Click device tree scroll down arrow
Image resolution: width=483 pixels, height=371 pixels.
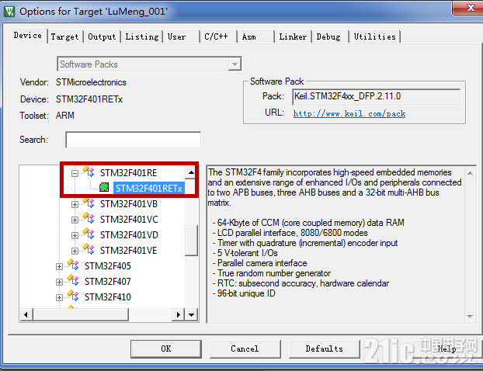191,314
